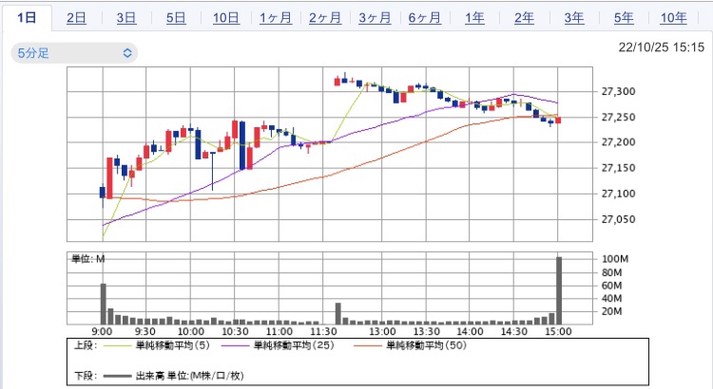Screen dimensions: 713x389
Task: Click the 単位: M unit label
Action: [87, 259]
